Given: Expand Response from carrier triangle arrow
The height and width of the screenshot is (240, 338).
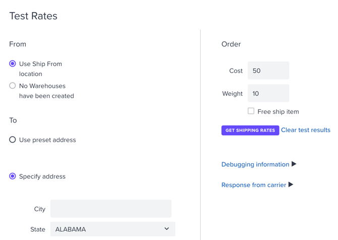Looking at the screenshot, I should point(291,185).
